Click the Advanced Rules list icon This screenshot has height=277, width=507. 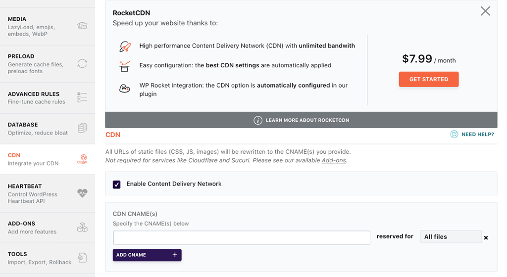tap(82, 97)
